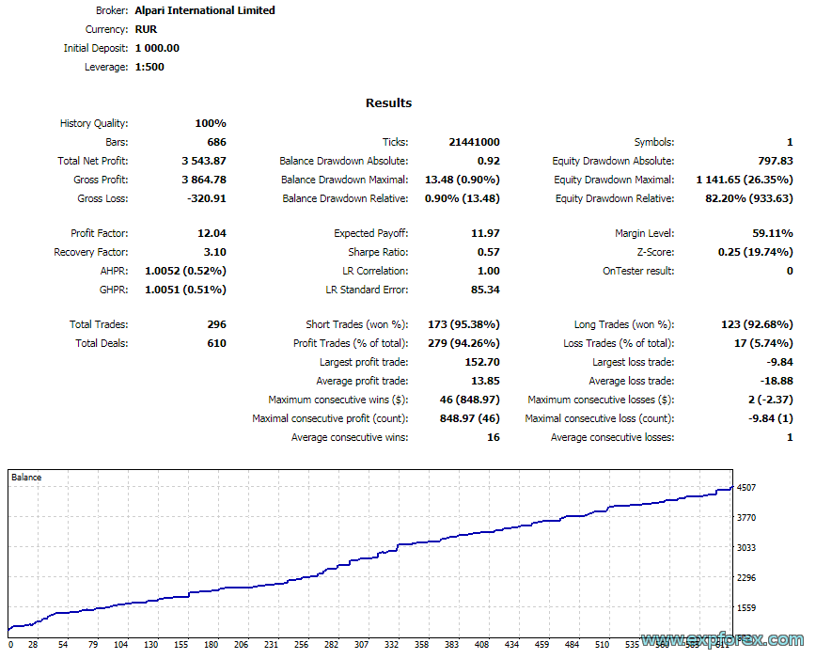This screenshot has width=816, height=659.
Task: Click chart x-axis label 510
Action: pyautogui.click(x=602, y=645)
